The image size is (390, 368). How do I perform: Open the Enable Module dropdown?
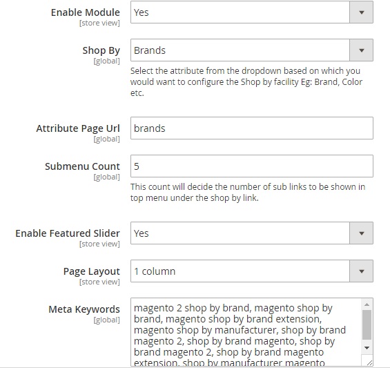[x=252, y=12]
